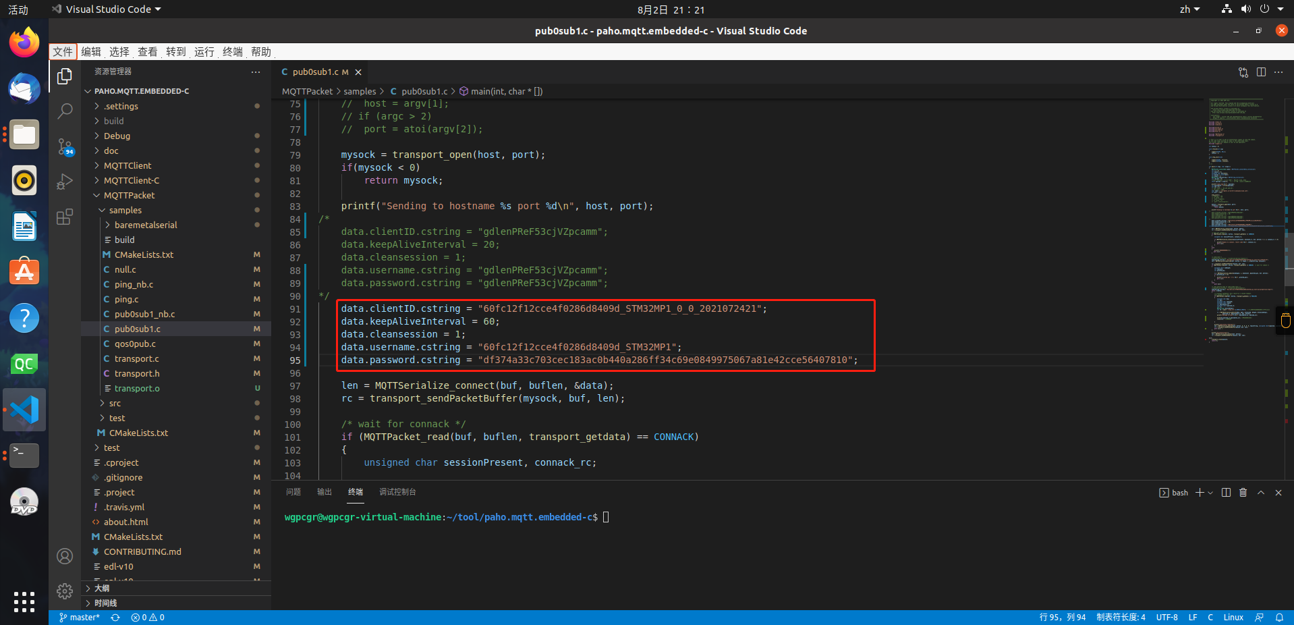Open qos0pub.c file in explorer
1294x625 pixels.
tap(176, 344)
